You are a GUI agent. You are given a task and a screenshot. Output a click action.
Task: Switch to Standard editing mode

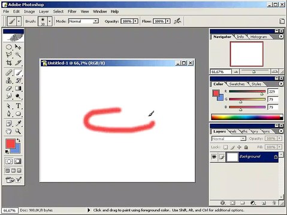point(9,161)
